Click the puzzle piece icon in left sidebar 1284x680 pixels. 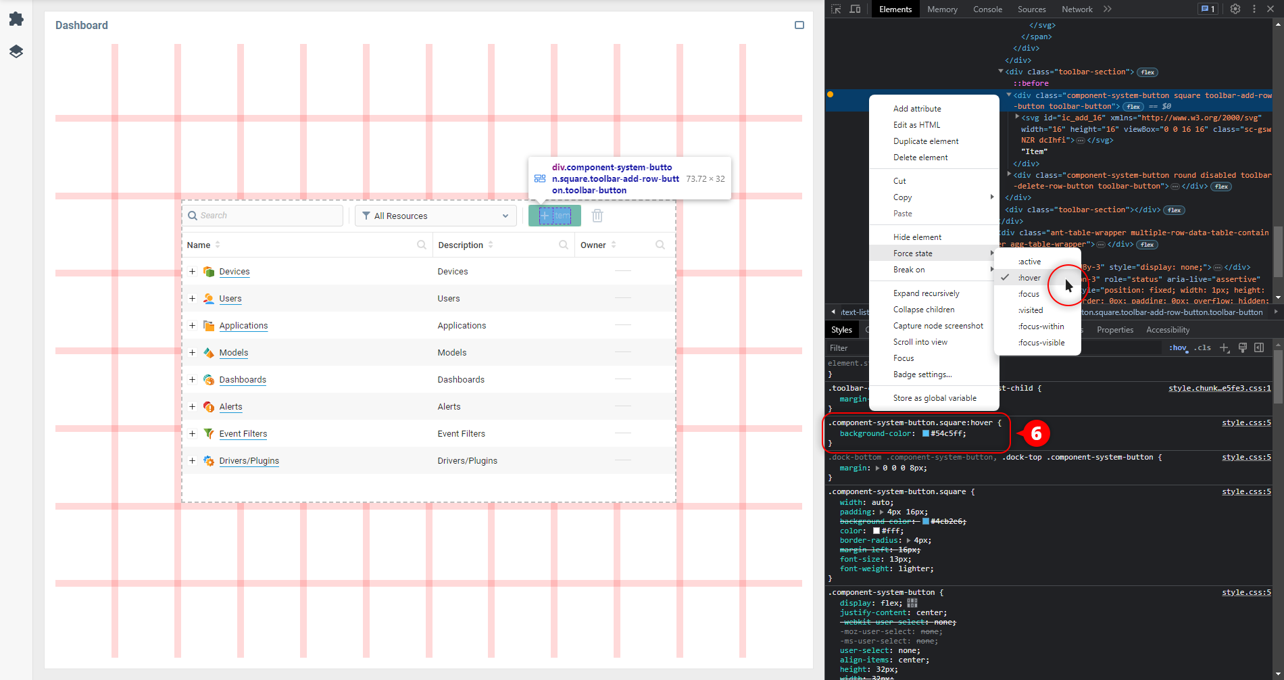coord(16,19)
